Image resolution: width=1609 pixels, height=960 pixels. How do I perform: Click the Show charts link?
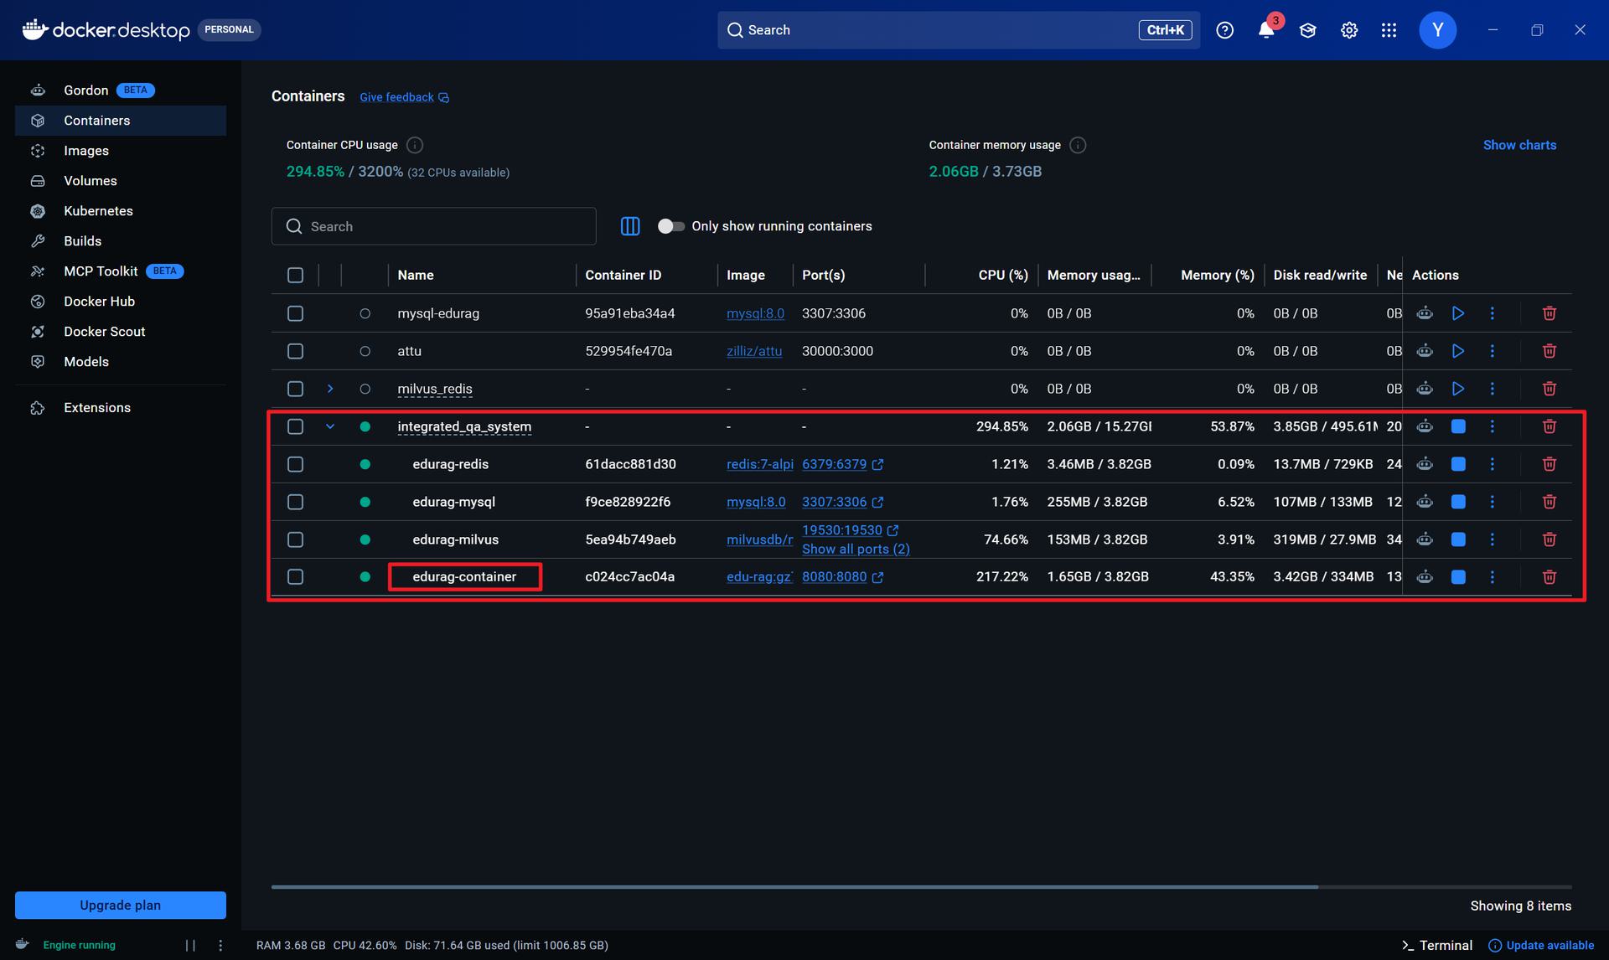click(1519, 145)
